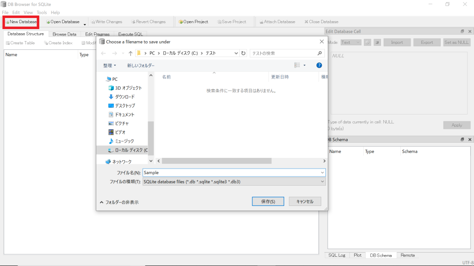
Task: Click the refresh icon beside address bar
Action: point(243,54)
